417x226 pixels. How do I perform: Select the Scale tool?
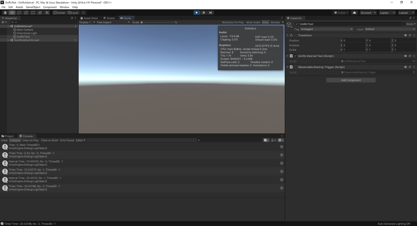point(26,13)
